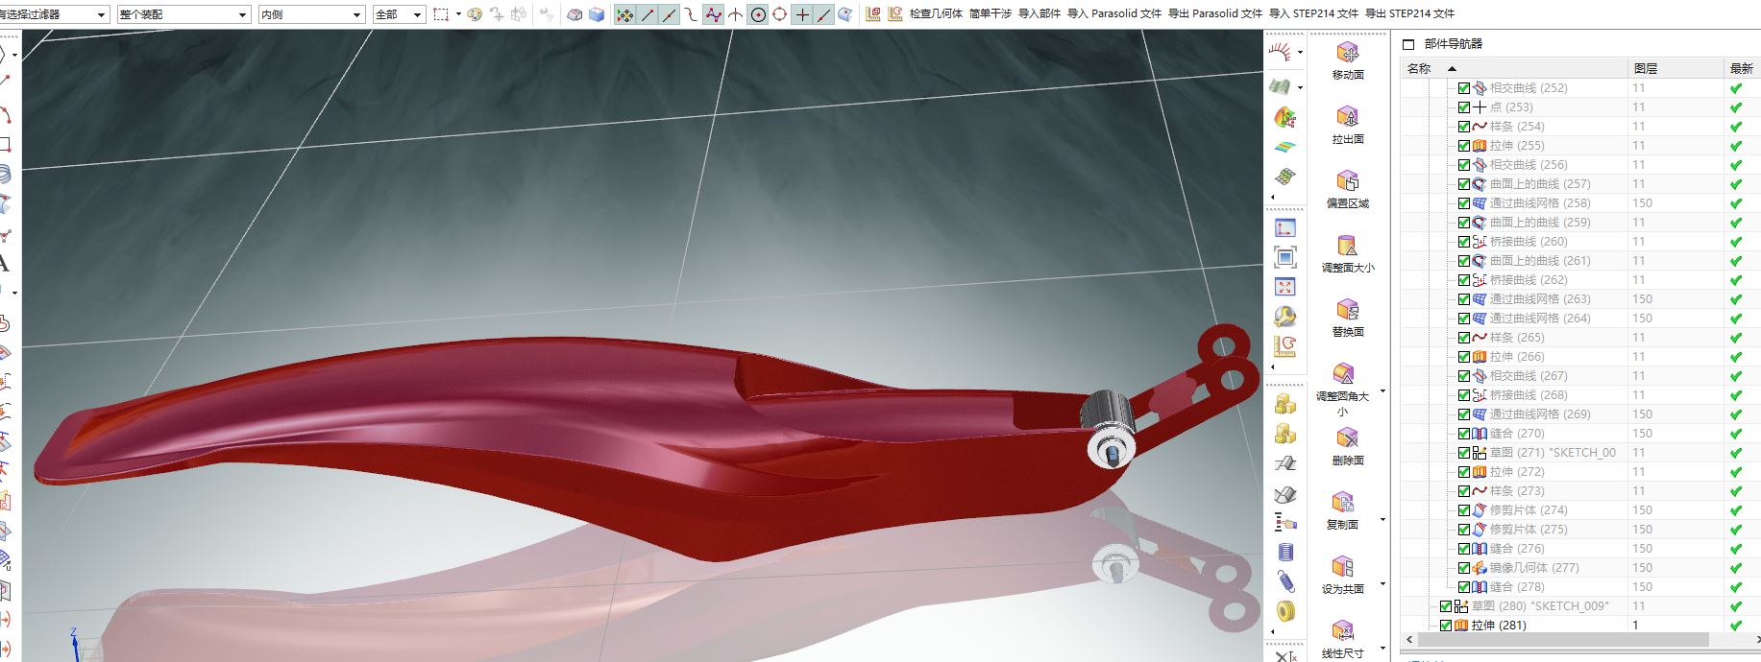Click 导入部件 in the toolbar
This screenshot has width=1761, height=662.
(x=1039, y=14)
